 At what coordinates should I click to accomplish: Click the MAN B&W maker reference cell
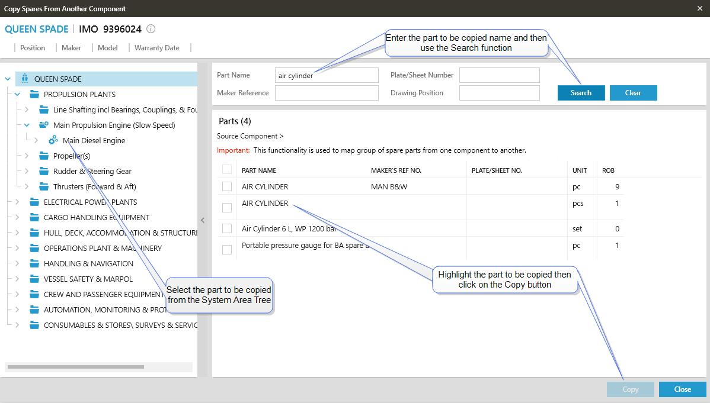point(389,186)
